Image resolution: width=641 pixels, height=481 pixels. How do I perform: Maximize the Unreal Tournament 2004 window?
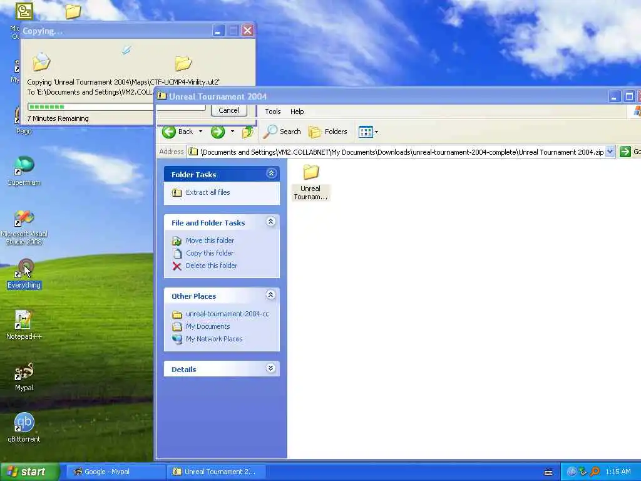(x=630, y=96)
